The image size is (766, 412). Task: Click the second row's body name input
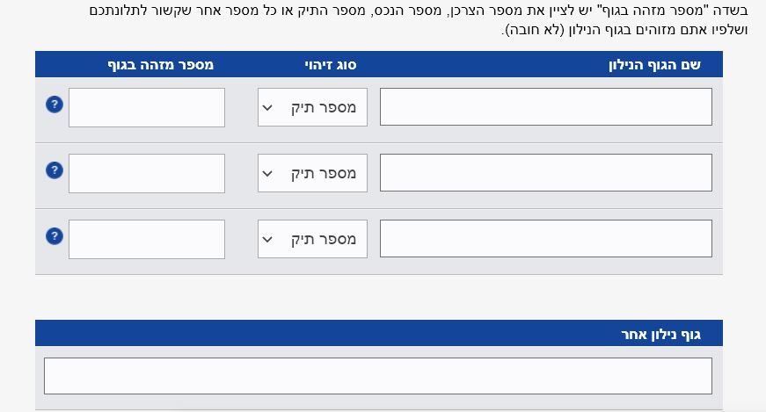[x=545, y=173]
